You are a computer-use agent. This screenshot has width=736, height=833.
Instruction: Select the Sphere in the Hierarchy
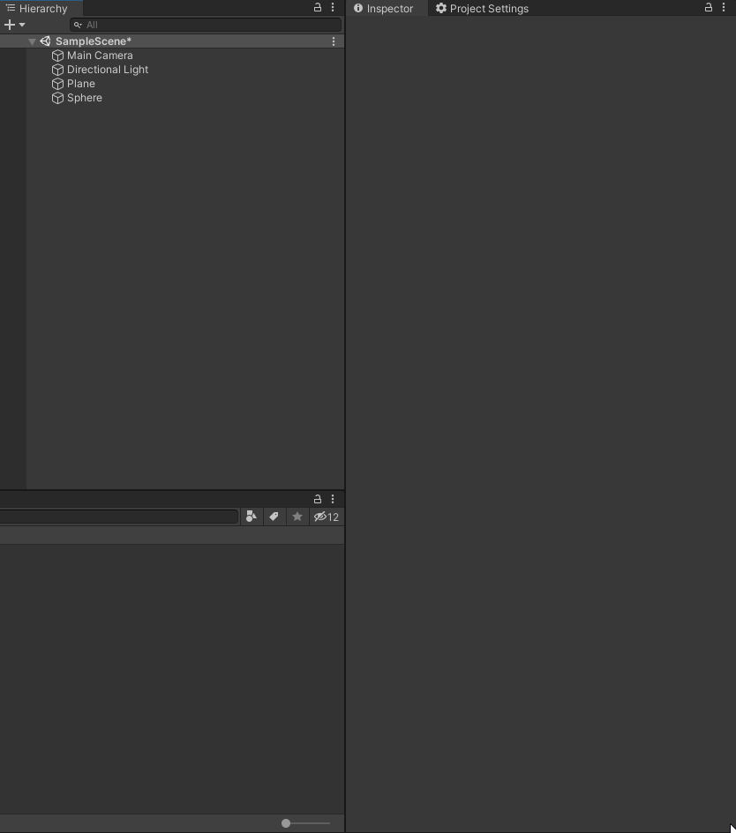[85, 98]
